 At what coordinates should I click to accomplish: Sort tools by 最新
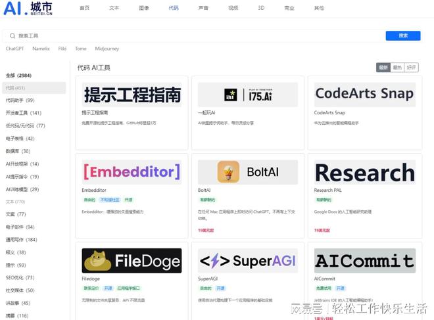tap(383, 68)
